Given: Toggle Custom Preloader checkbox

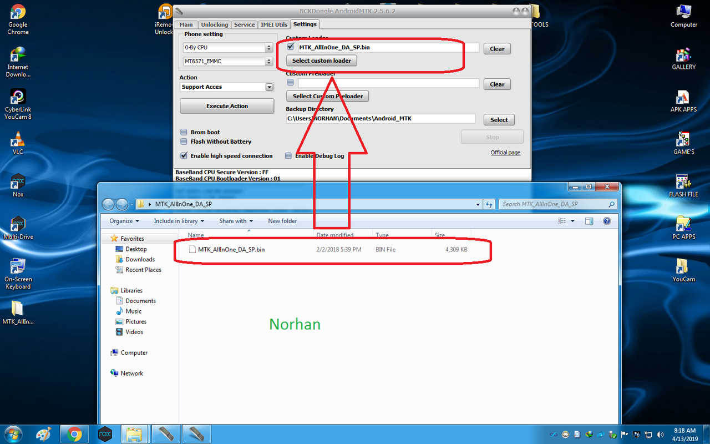Looking at the screenshot, I should 290,83.
